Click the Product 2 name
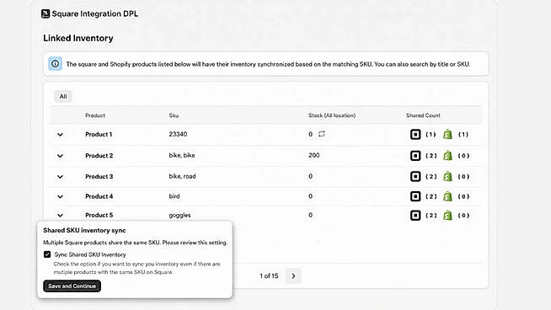Screen dimensions: 551x310 pyautogui.click(x=99, y=156)
